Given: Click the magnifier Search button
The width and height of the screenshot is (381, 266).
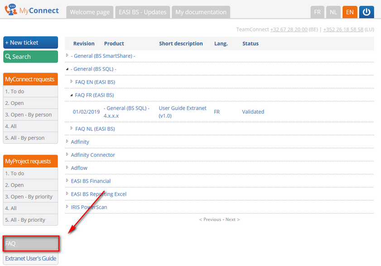Looking at the screenshot, I should coord(30,57).
